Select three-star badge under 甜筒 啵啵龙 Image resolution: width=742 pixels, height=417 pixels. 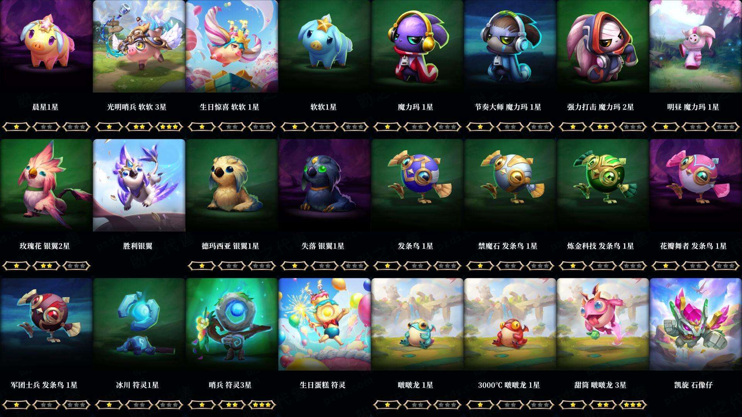point(633,405)
